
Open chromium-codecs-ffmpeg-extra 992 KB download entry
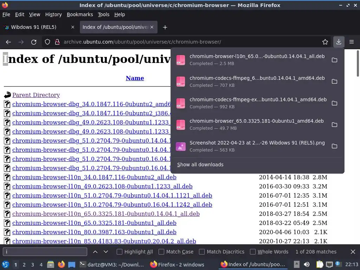pyautogui.click(x=250, y=103)
